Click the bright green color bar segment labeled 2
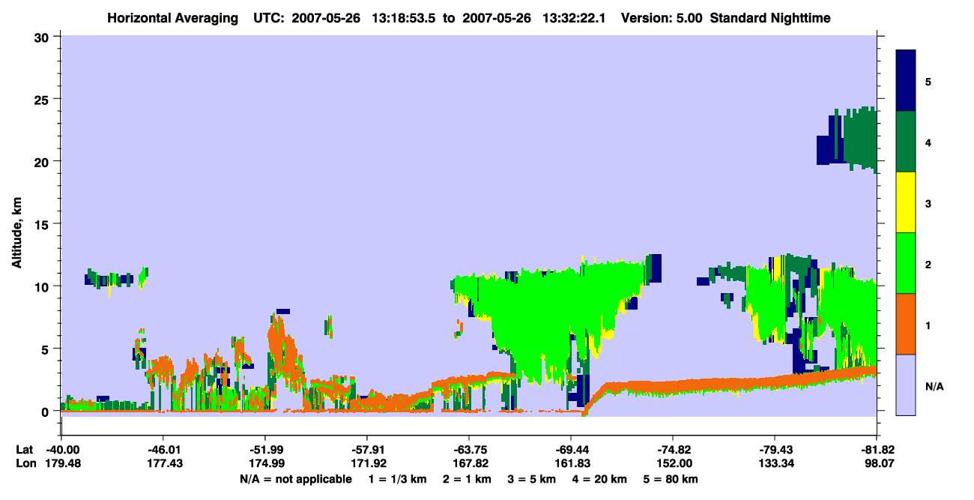The width and height of the screenshot is (974, 500). [906, 263]
